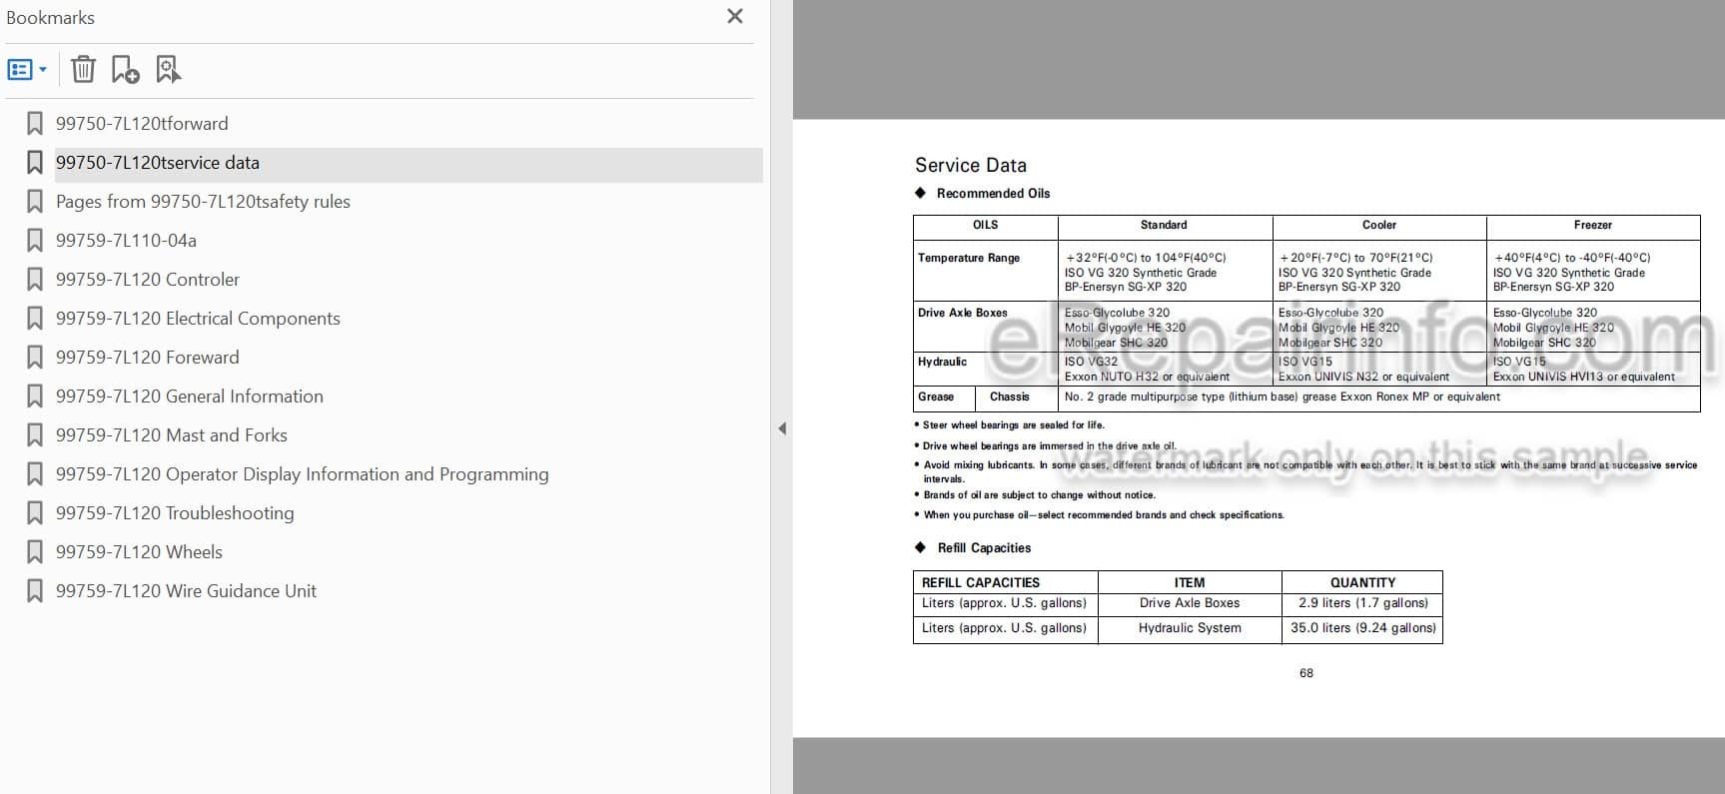Click the Cooler column header
Image resolution: width=1725 pixels, height=794 pixels.
click(x=1379, y=226)
